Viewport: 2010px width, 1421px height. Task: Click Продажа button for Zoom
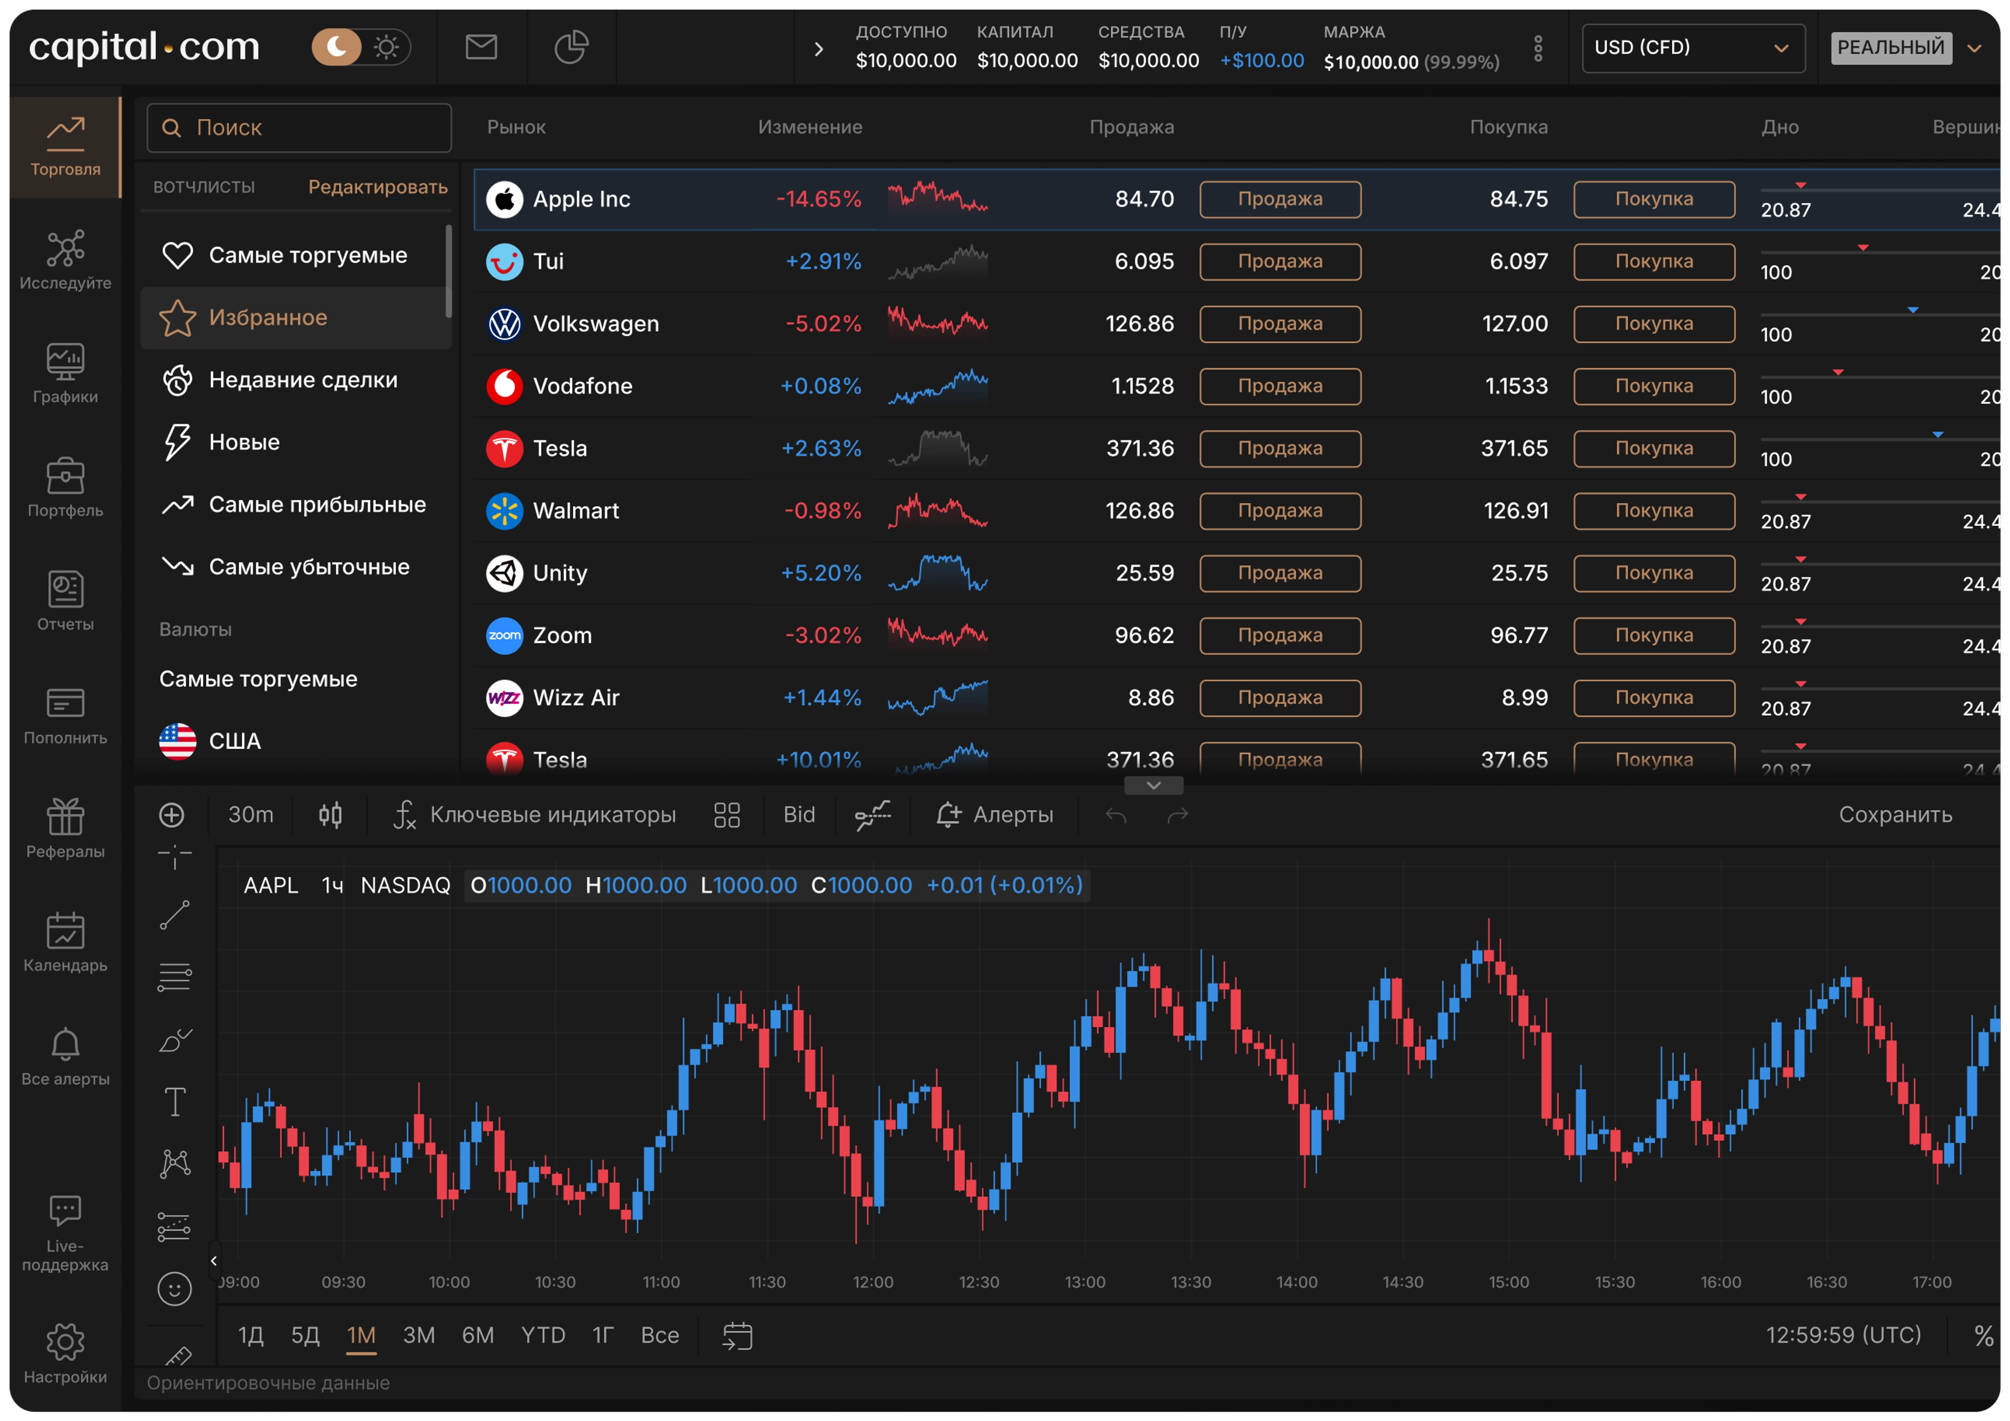(1280, 636)
